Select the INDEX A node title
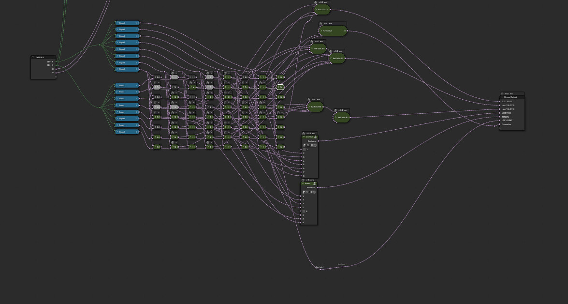Image resolution: width=568 pixels, height=304 pixels. click(40, 57)
